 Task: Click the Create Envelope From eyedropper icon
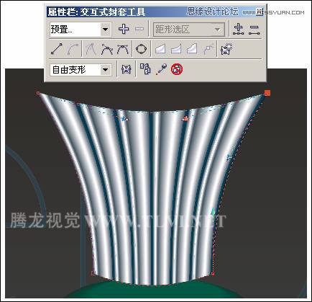point(161,69)
